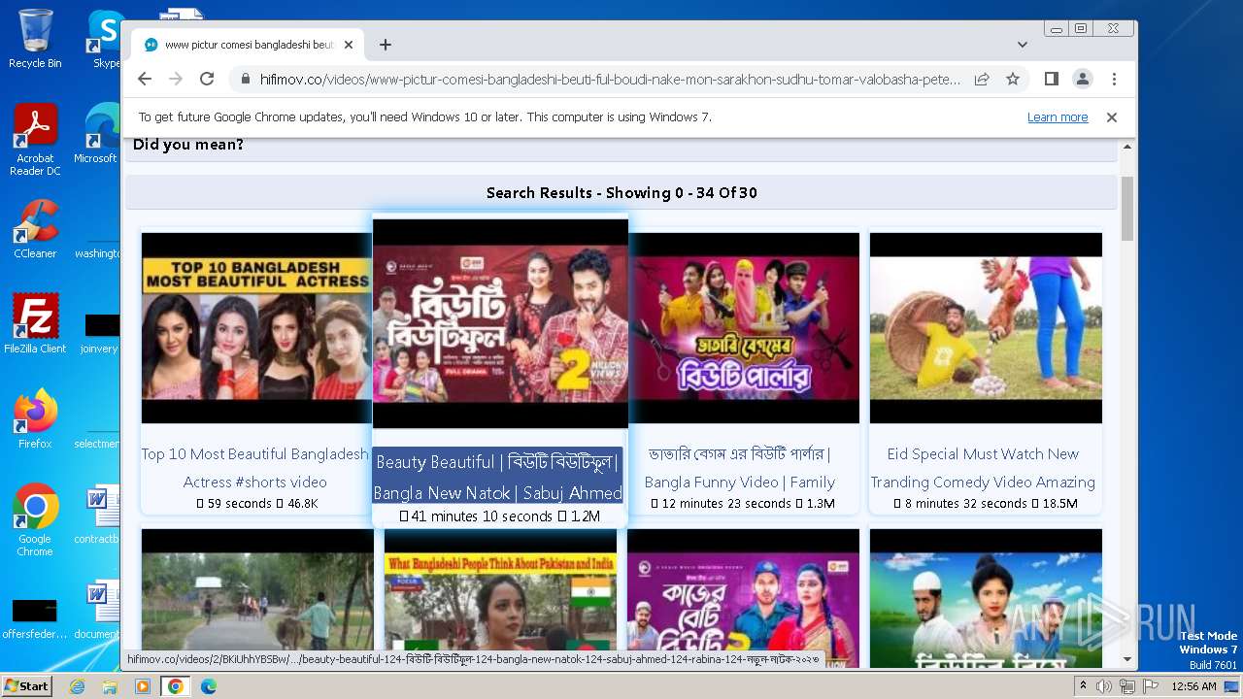The image size is (1243, 699).
Task: Click Beauty Beautiful Bangla New Natok title
Action: (498, 477)
